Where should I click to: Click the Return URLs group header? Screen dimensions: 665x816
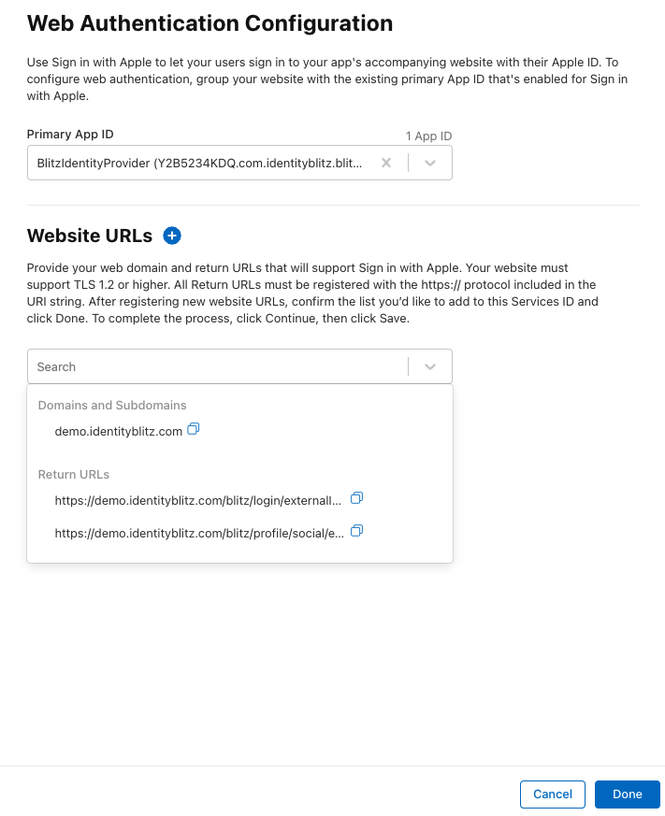point(74,475)
